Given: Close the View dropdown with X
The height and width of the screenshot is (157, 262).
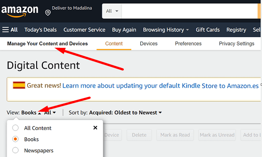Looking at the screenshot, I should (95, 128).
